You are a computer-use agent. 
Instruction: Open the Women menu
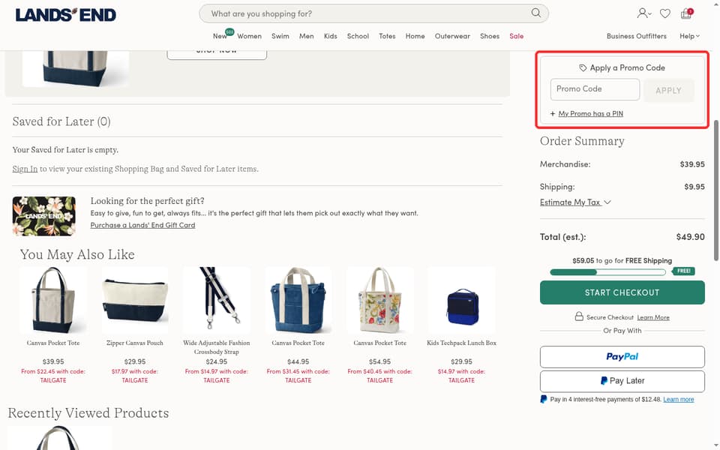coord(249,36)
